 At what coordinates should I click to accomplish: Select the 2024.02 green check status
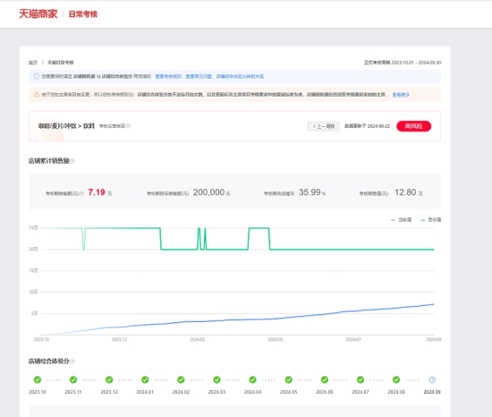coord(181,379)
